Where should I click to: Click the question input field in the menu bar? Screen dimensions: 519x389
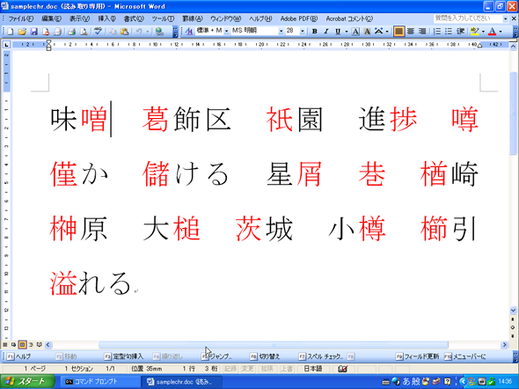tap(468, 18)
